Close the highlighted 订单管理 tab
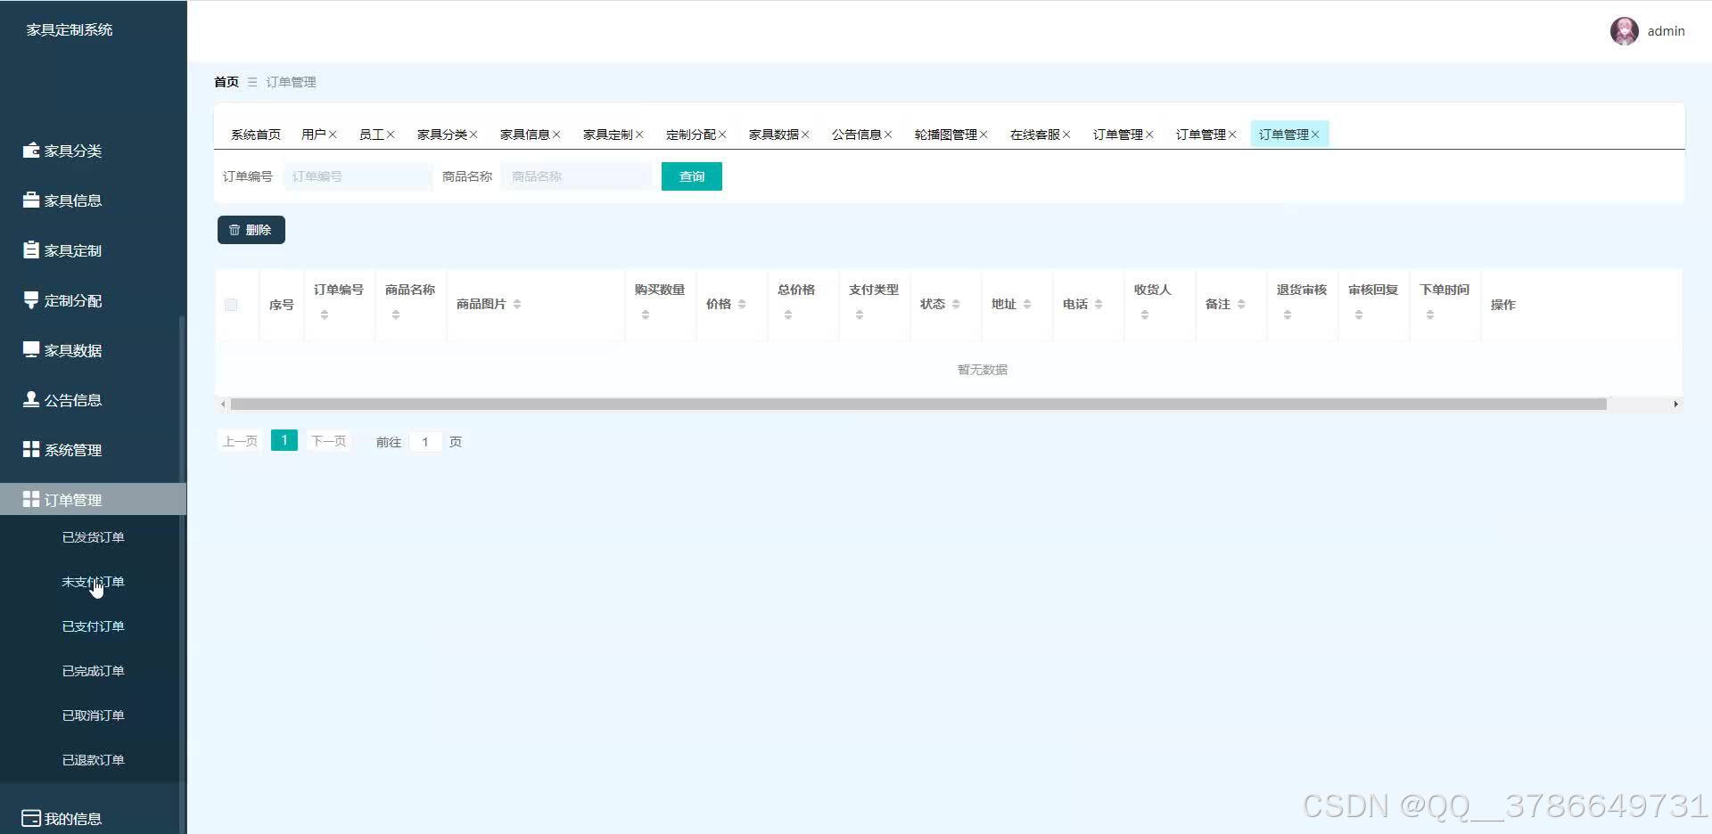1712x834 pixels. coord(1315,135)
